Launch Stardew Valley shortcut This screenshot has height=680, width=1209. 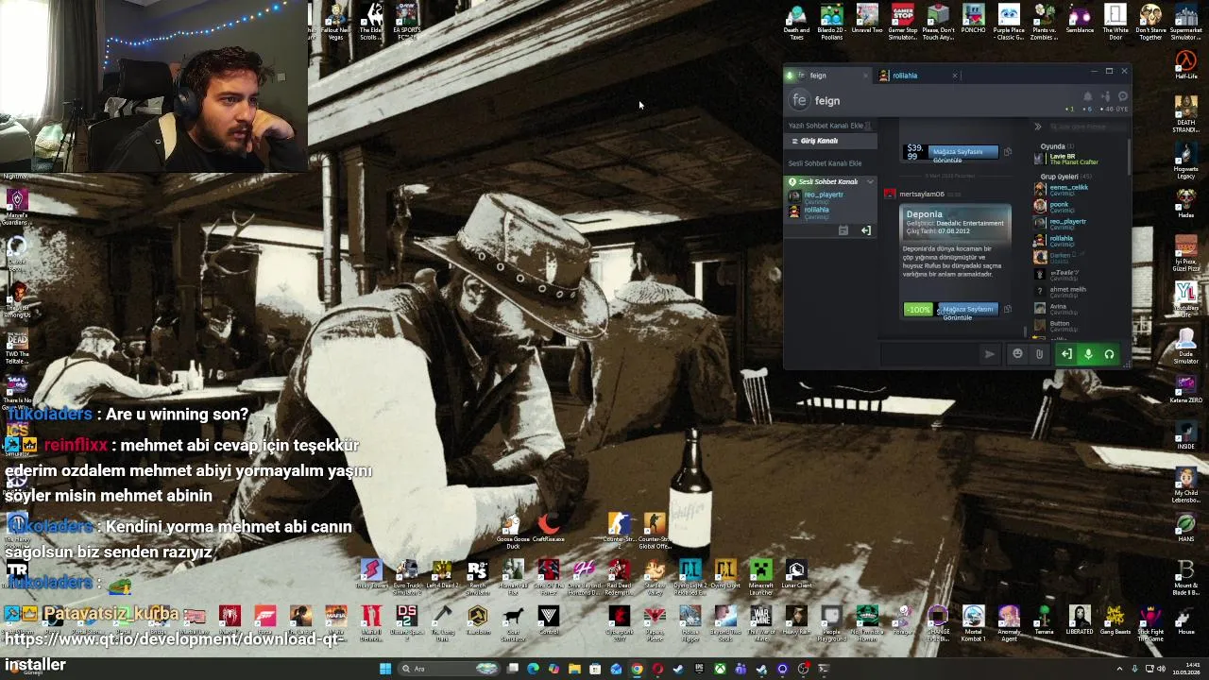(x=655, y=576)
